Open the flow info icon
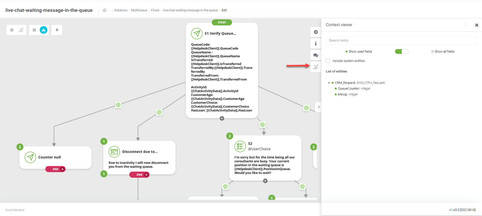 click(x=316, y=44)
